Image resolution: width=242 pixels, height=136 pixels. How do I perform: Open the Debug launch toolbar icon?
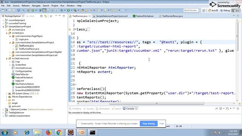tap(62, 10)
